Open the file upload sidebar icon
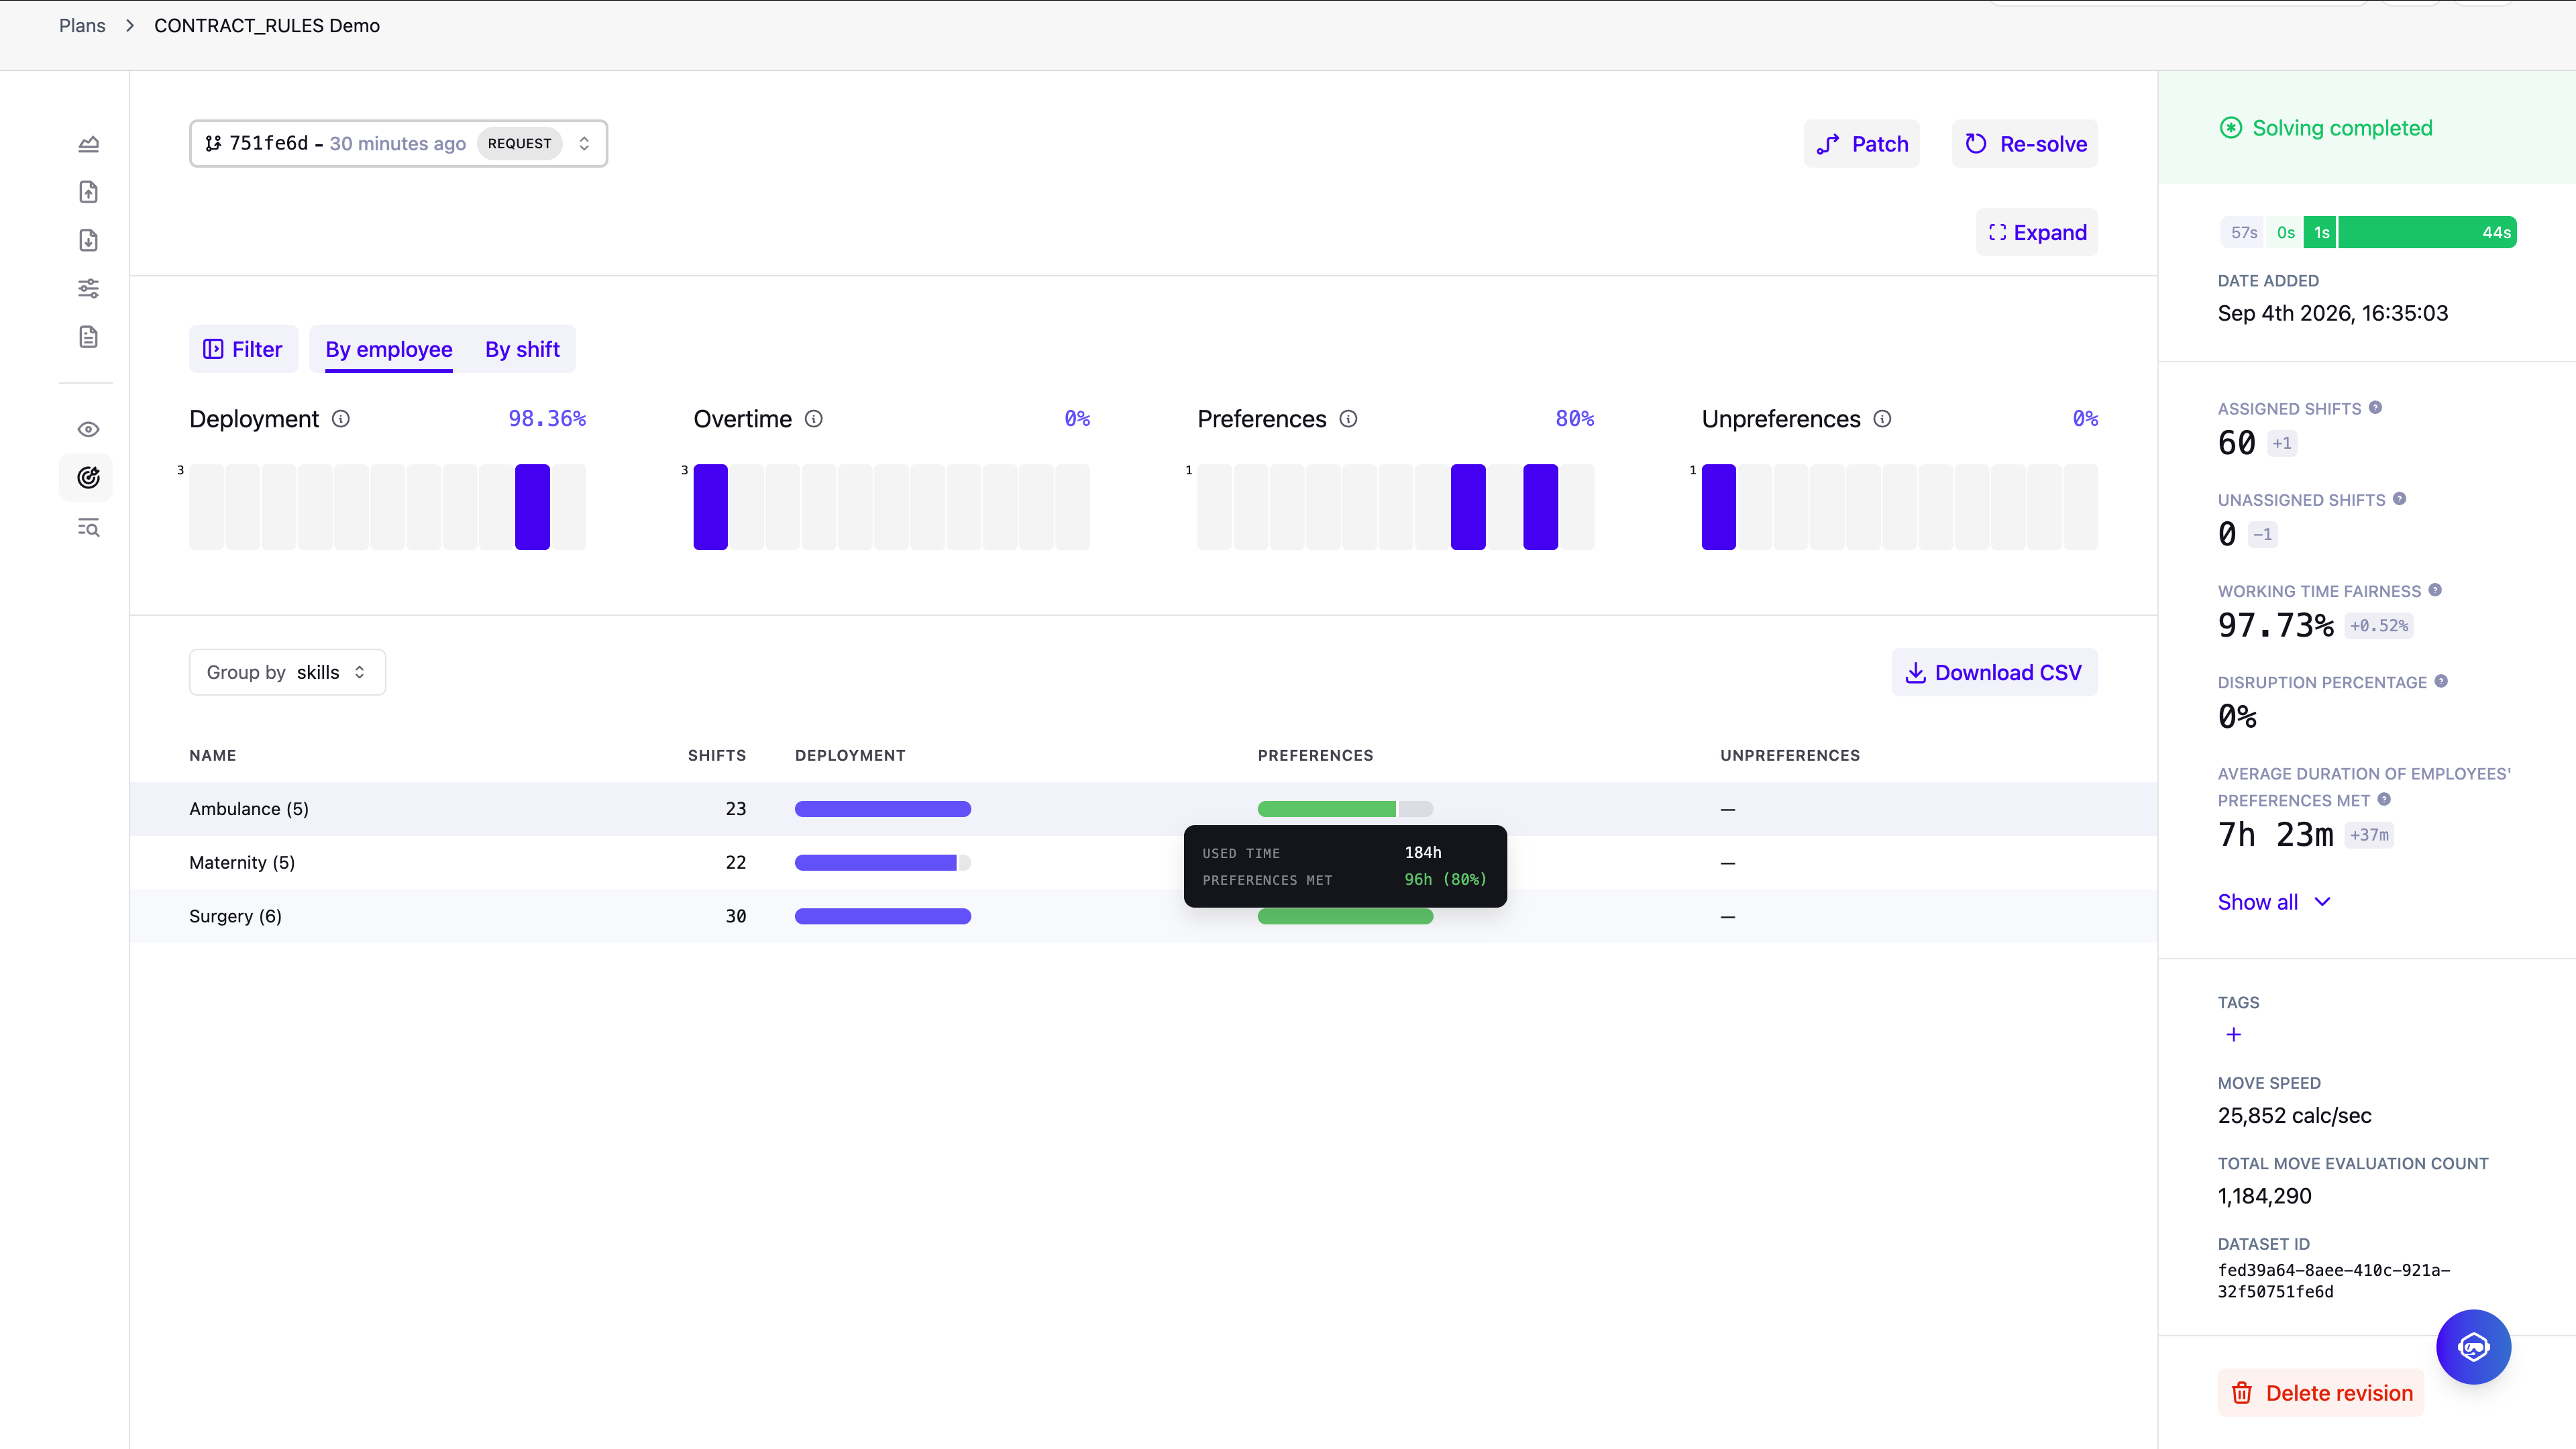 point(88,192)
